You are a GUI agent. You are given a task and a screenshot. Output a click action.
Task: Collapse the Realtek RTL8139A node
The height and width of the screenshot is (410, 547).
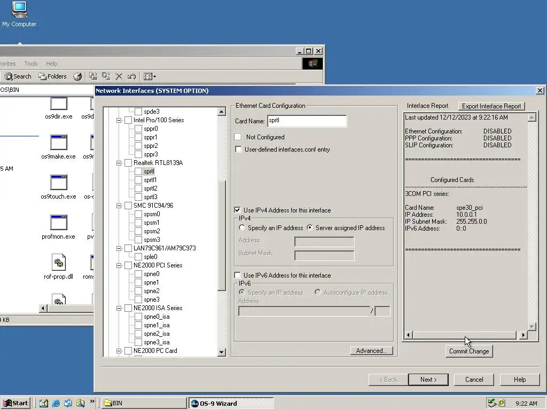pyautogui.click(x=119, y=163)
